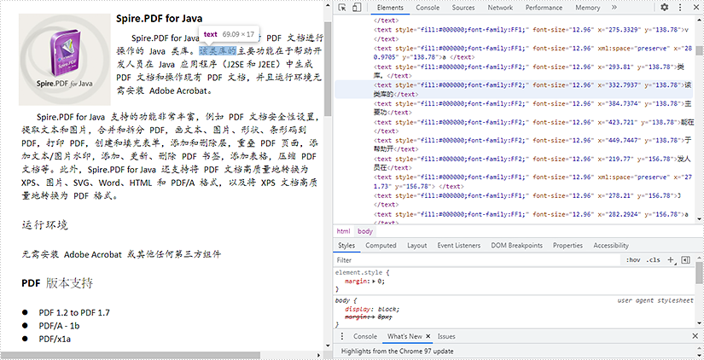
Task: Expand the margin shorthand in element.style
Action: tap(375, 282)
